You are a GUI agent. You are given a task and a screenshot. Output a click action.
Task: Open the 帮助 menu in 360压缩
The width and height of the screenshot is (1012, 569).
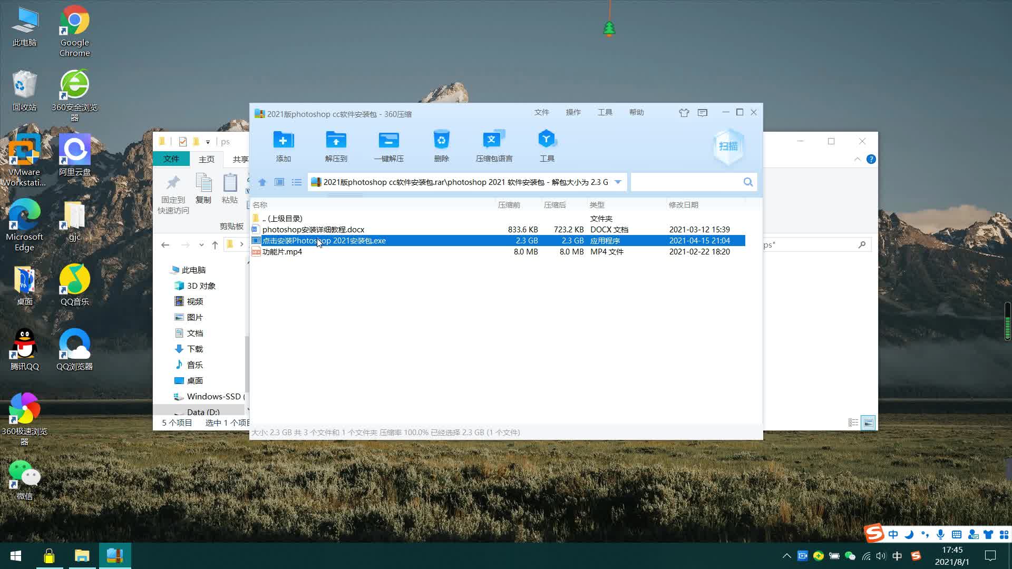pyautogui.click(x=636, y=112)
